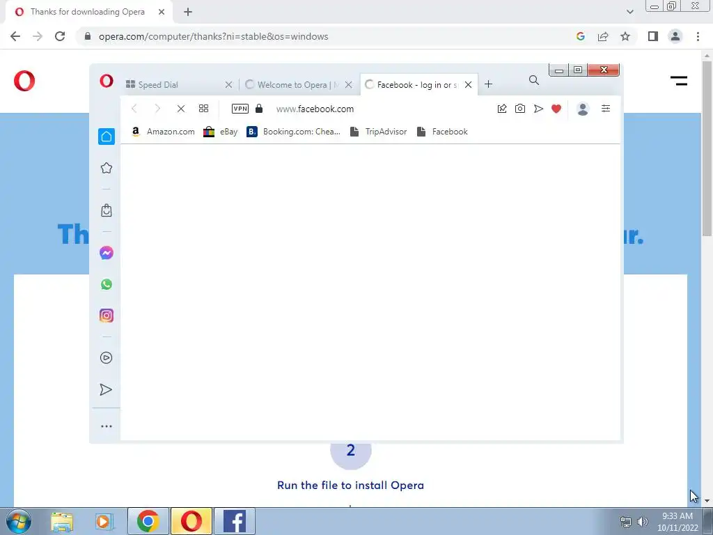
Task: Open sidebar setup three-dots menu
Action: 107,426
